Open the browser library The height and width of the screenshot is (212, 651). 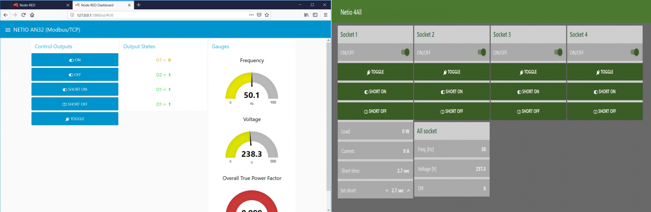click(306, 15)
